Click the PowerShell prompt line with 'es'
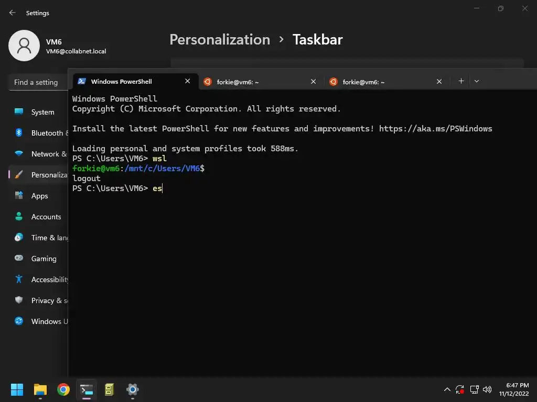537x402 pixels. [x=117, y=188]
